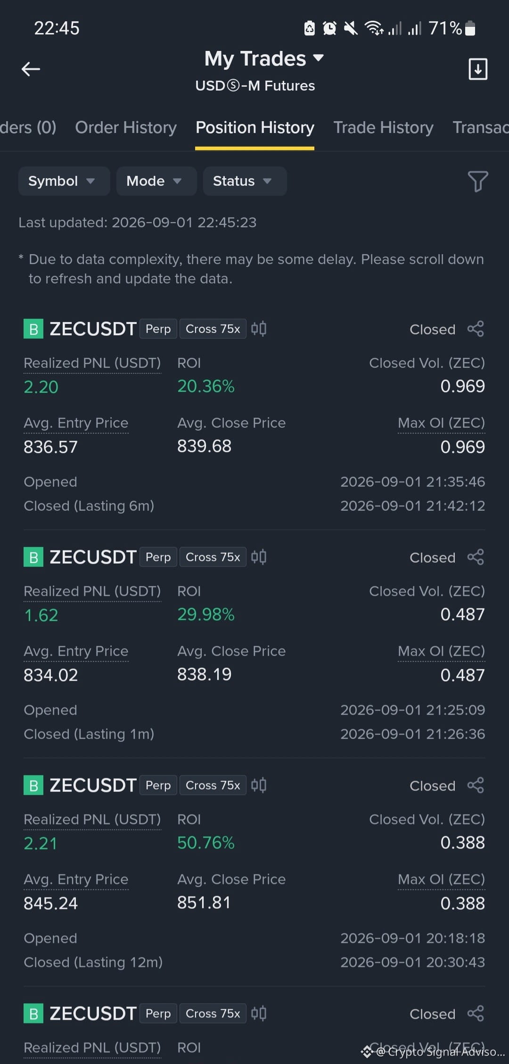Tap the Realized PNL (USDT) label of first position
This screenshot has width=509, height=1064.
click(x=92, y=363)
